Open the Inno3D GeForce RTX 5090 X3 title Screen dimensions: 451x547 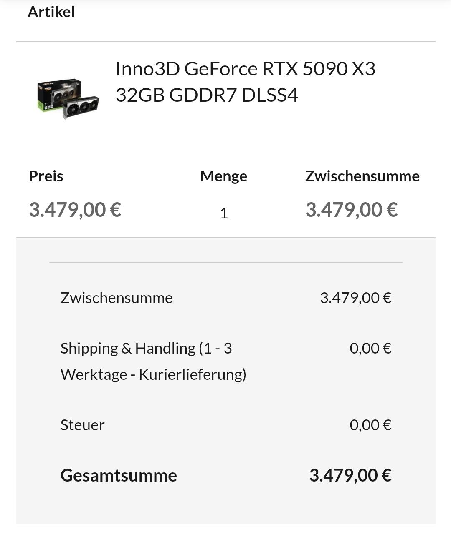(x=245, y=69)
